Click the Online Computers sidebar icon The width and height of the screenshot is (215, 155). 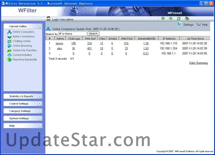click(10, 32)
